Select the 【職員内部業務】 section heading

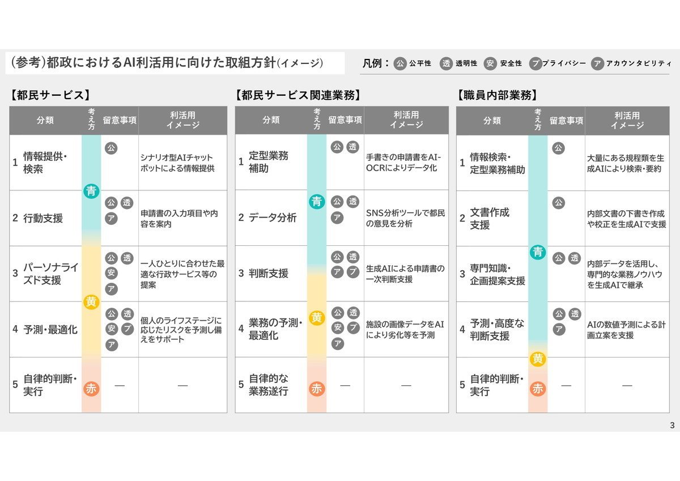(497, 95)
